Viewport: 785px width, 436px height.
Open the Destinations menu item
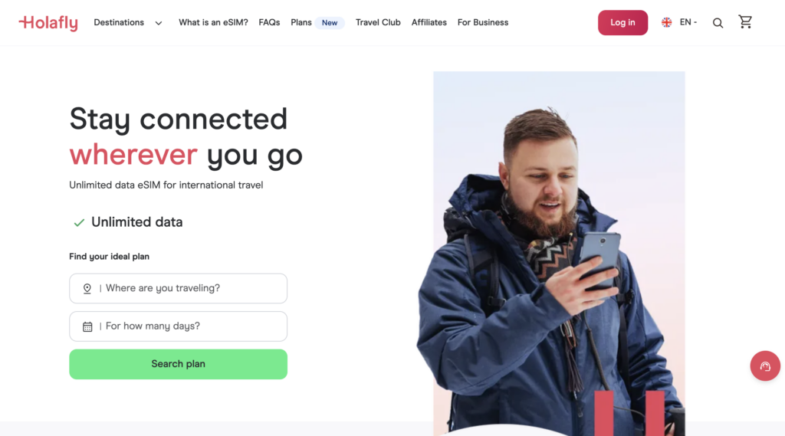point(119,22)
